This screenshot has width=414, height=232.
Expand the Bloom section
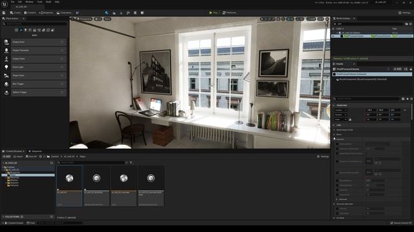coord(334,135)
